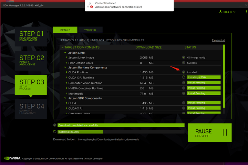The image size is (248, 165).
Task: Click the pause bars icon
Action: (x=225, y=132)
